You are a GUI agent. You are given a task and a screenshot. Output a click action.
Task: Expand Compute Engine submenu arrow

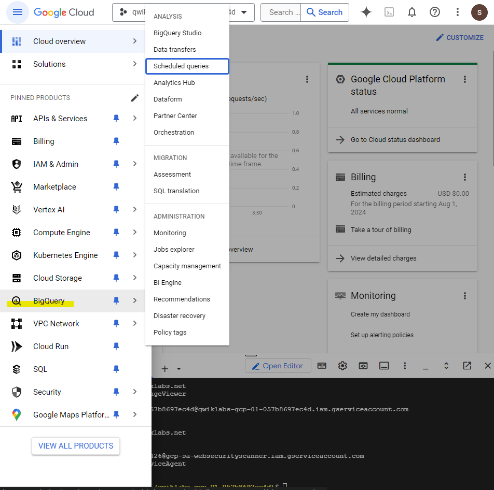click(135, 233)
